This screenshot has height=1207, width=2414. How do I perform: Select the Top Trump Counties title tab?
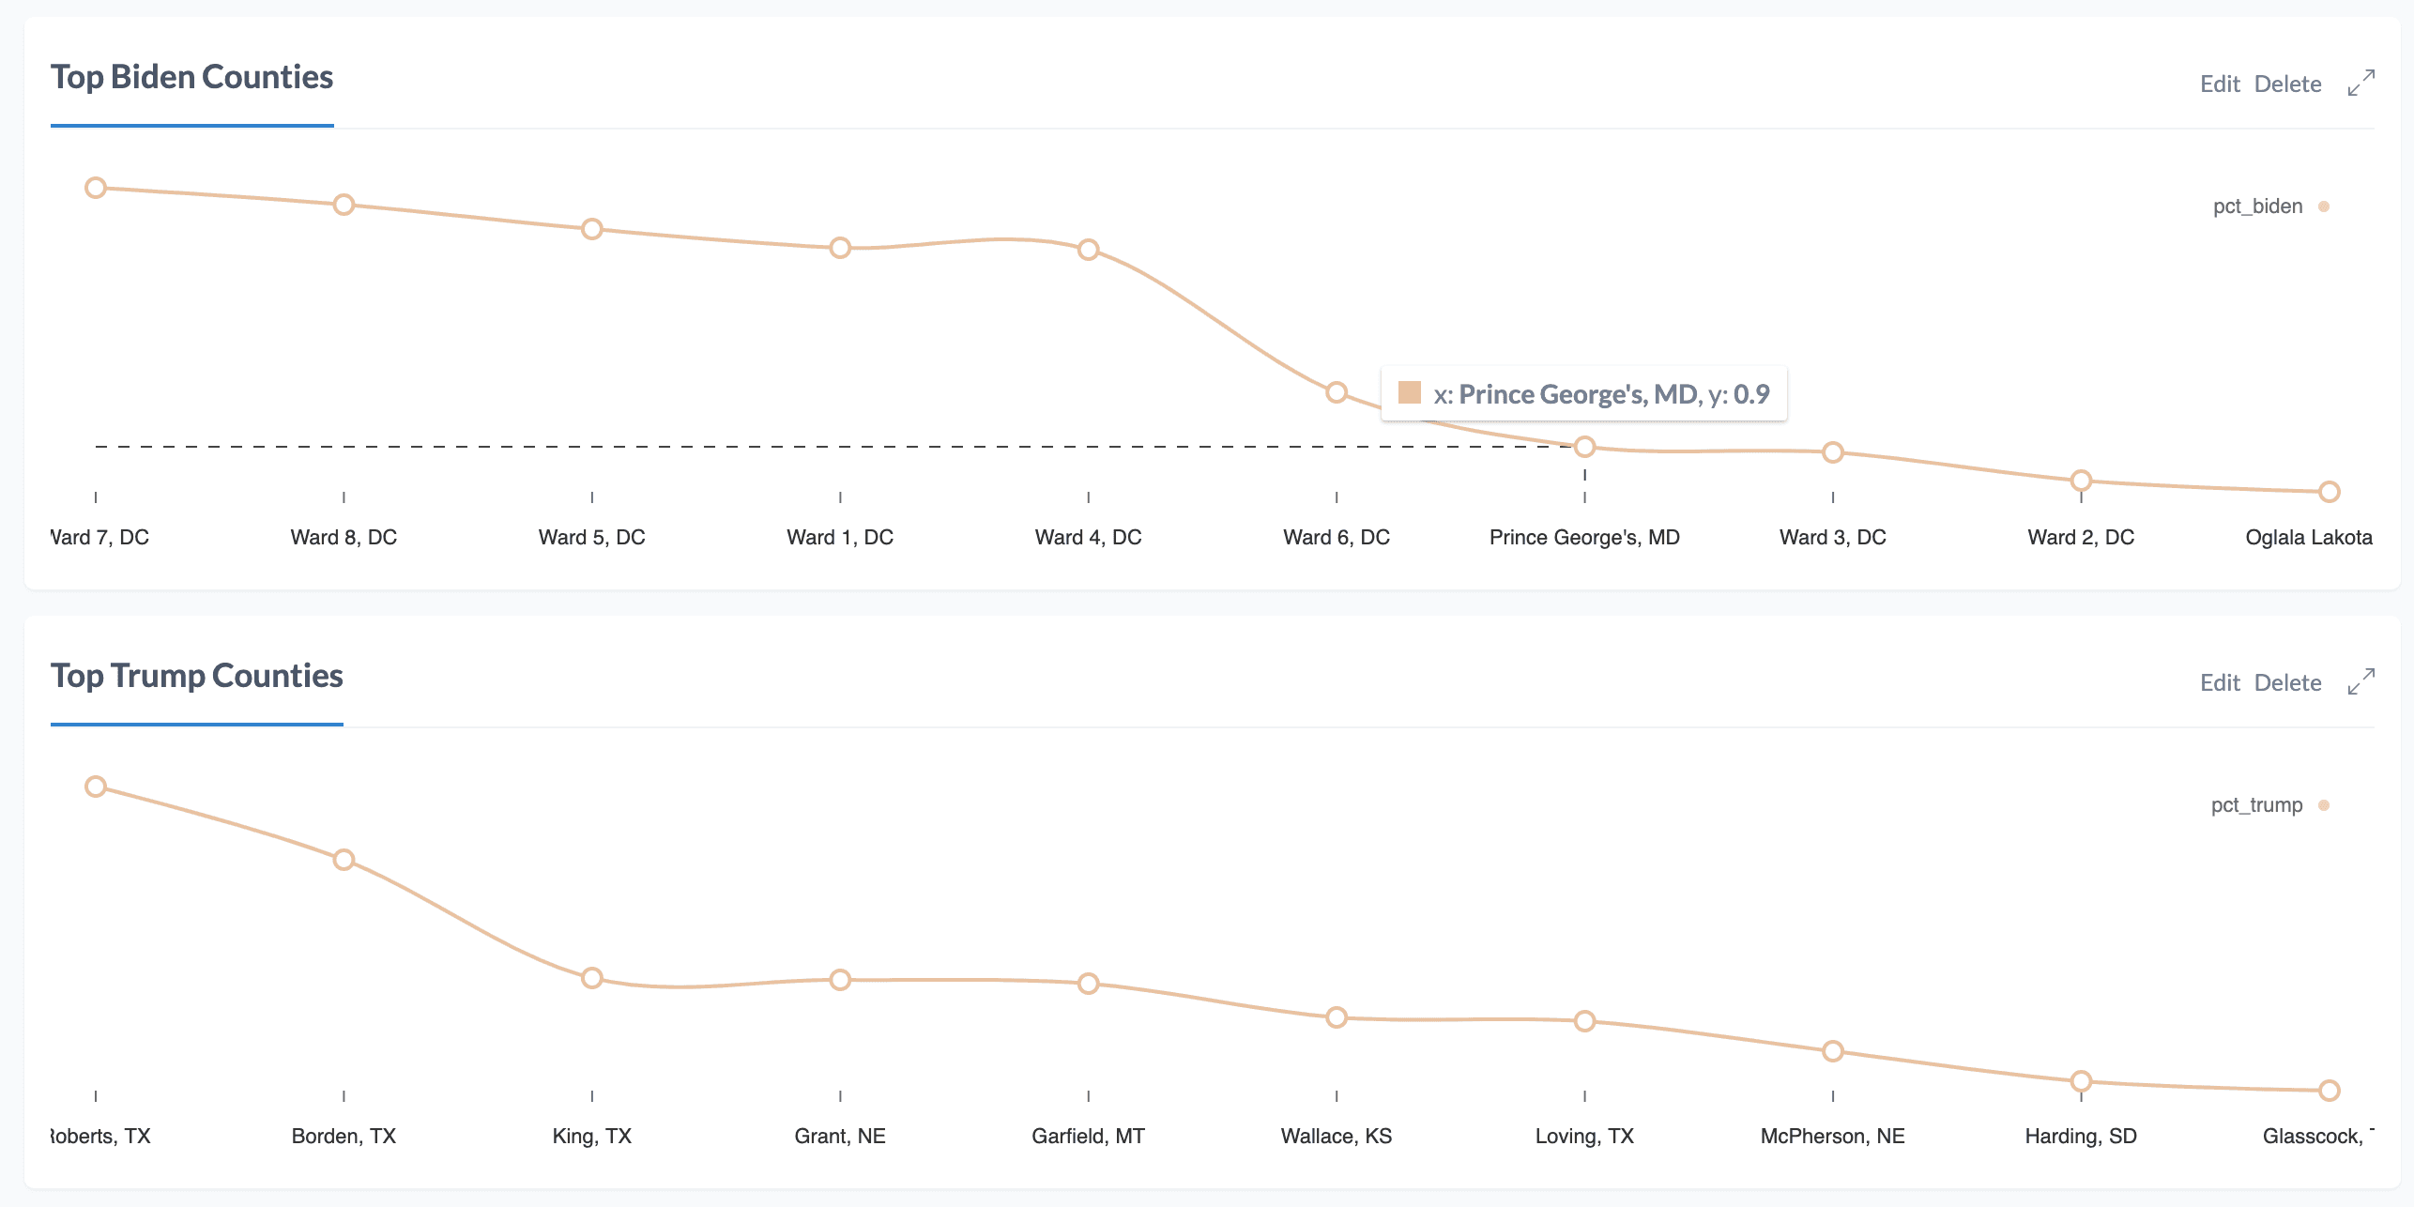pos(196,676)
